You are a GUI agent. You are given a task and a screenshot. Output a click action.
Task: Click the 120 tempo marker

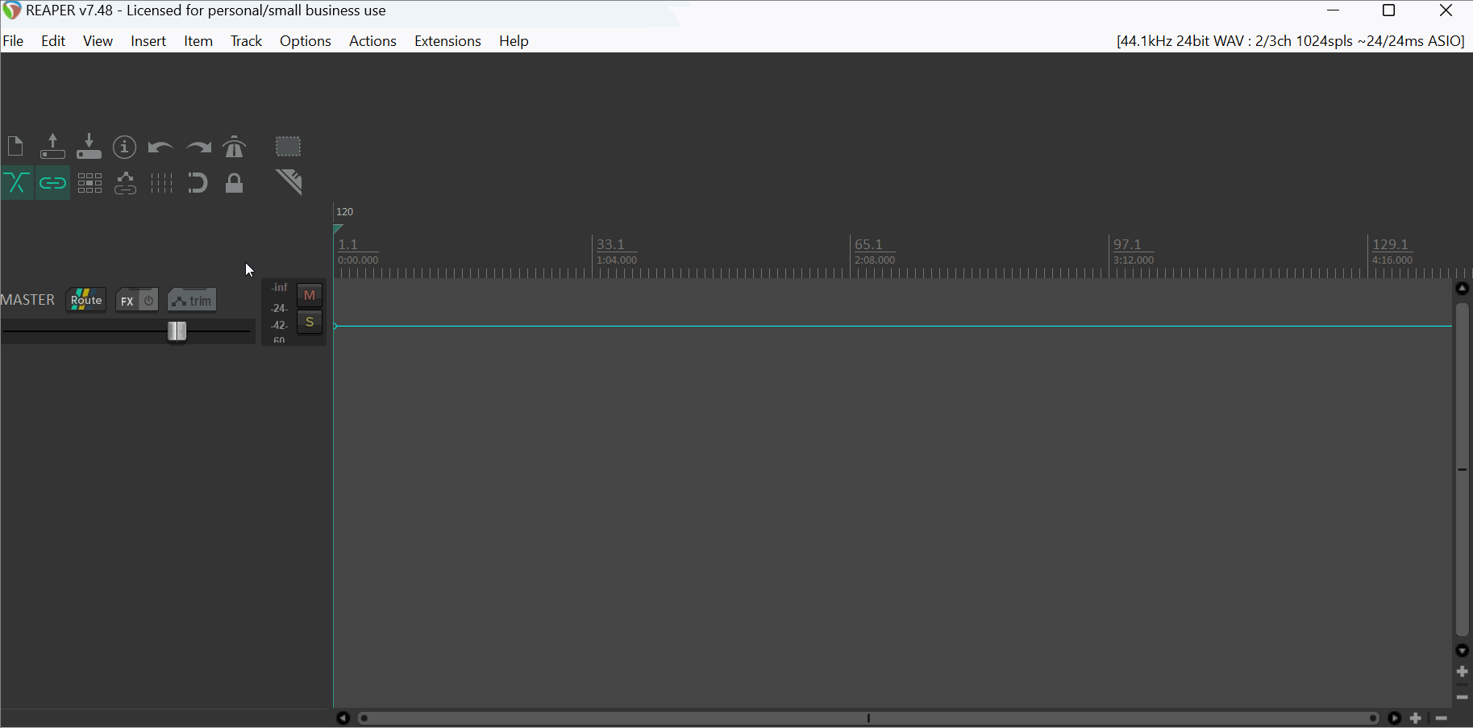point(345,212)
